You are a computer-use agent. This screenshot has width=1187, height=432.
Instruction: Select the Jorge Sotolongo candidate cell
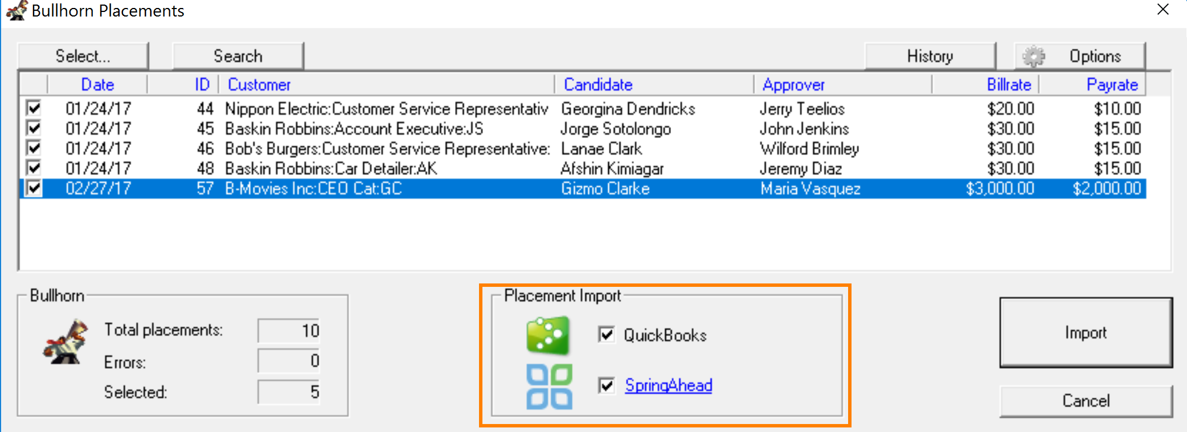pyautogui.click(x=616, y=129)
